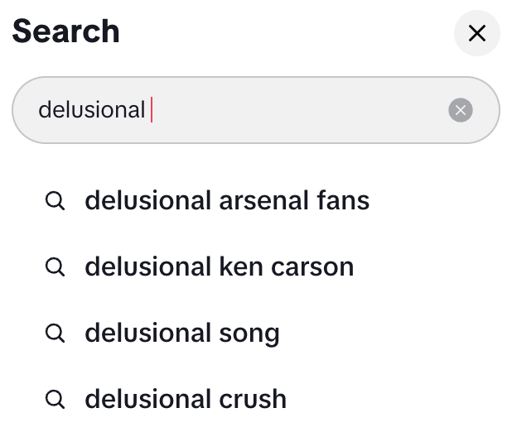Close the Search panel with X button
The width and height of the screenshot is (512, 432).
coord(476,34)
